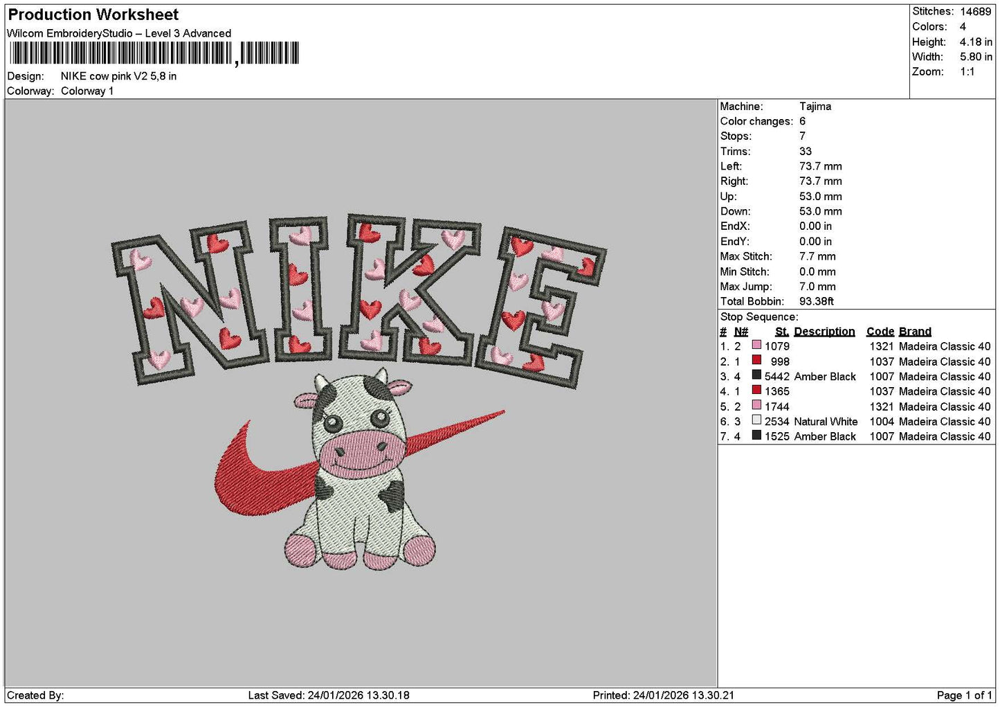Viewport: 1000px width, 707px height.
Task: Click the red swatch in stop row 2
Action: [756, 360]
